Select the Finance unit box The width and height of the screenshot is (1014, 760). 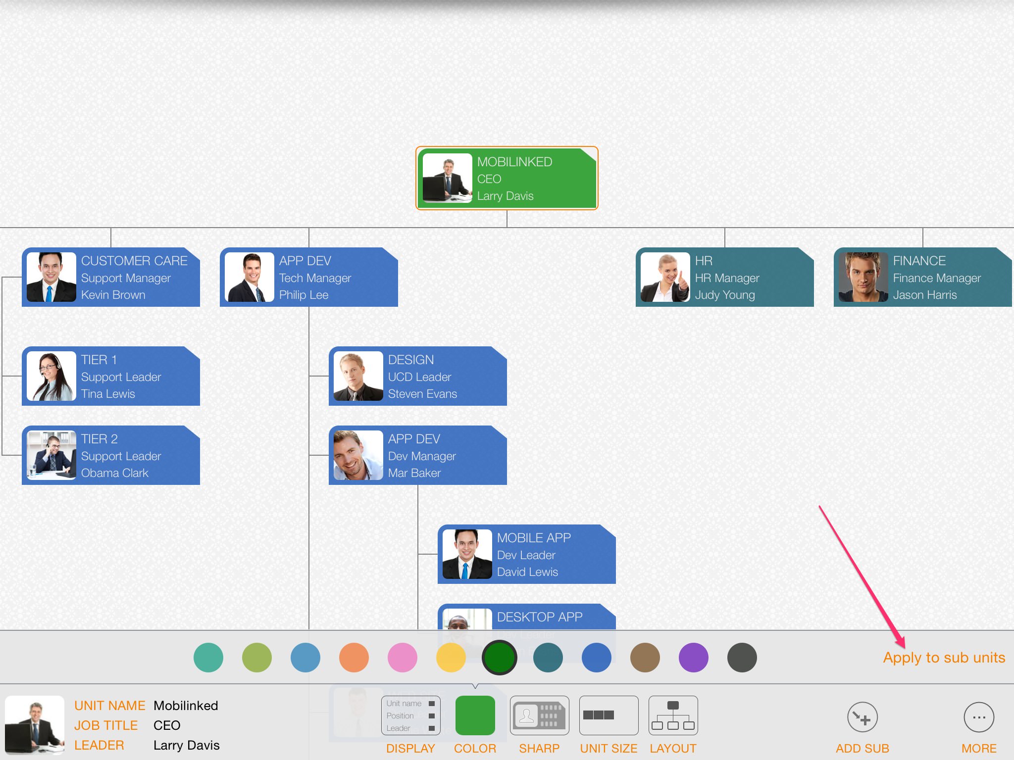tap(923, 277)
